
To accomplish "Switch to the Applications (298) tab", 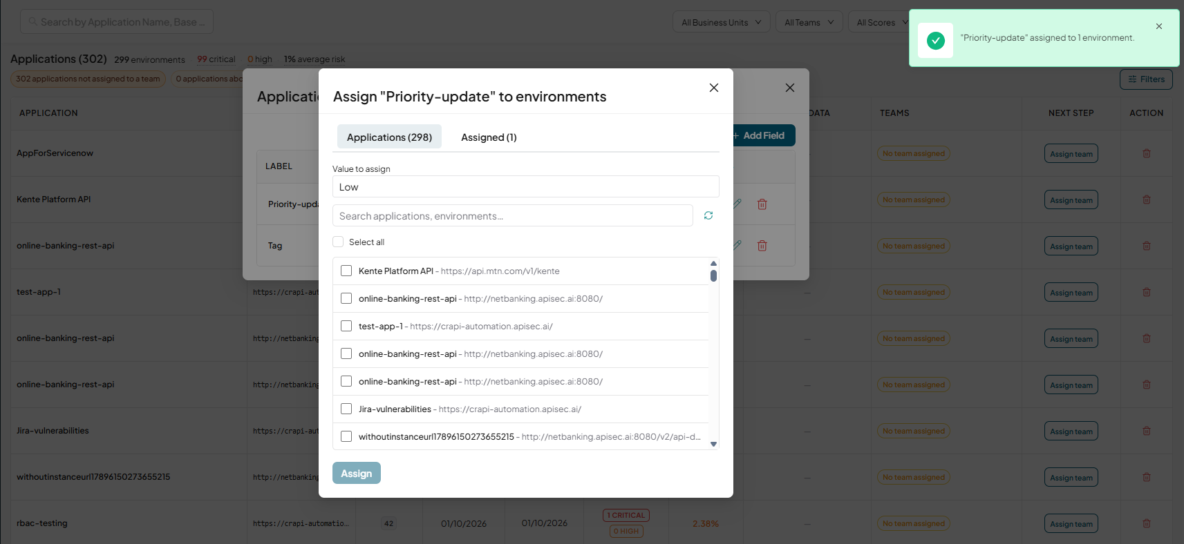I will (x=389, y=137).
